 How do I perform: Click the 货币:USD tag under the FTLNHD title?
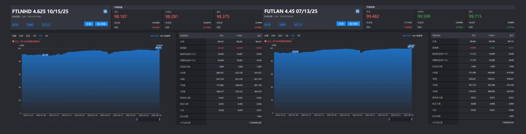(x=46, y=25)
